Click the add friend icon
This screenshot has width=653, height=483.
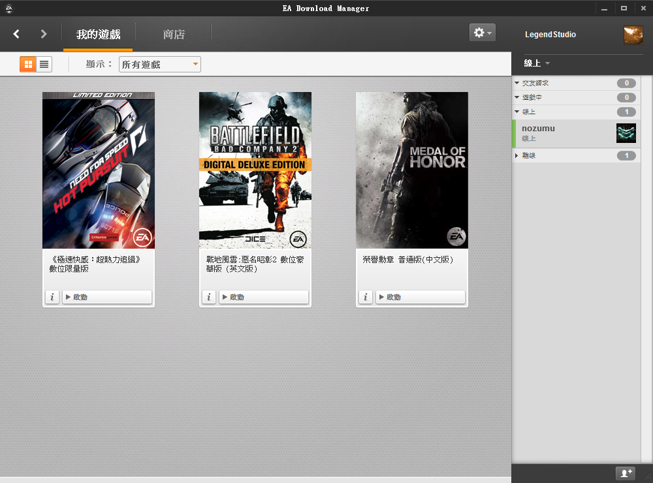626,473
